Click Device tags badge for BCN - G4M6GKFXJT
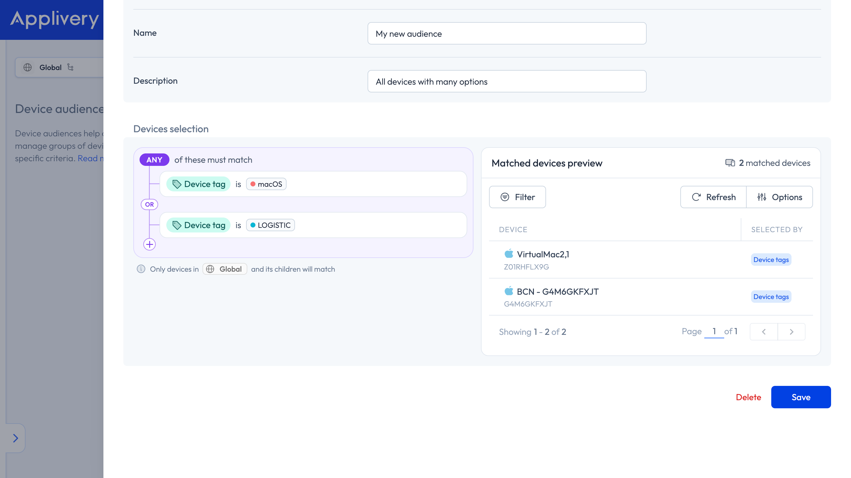 tap(771, 297)
